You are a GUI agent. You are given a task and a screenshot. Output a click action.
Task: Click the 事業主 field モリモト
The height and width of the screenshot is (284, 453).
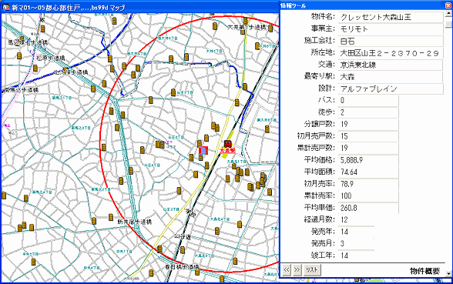point(391,29)
